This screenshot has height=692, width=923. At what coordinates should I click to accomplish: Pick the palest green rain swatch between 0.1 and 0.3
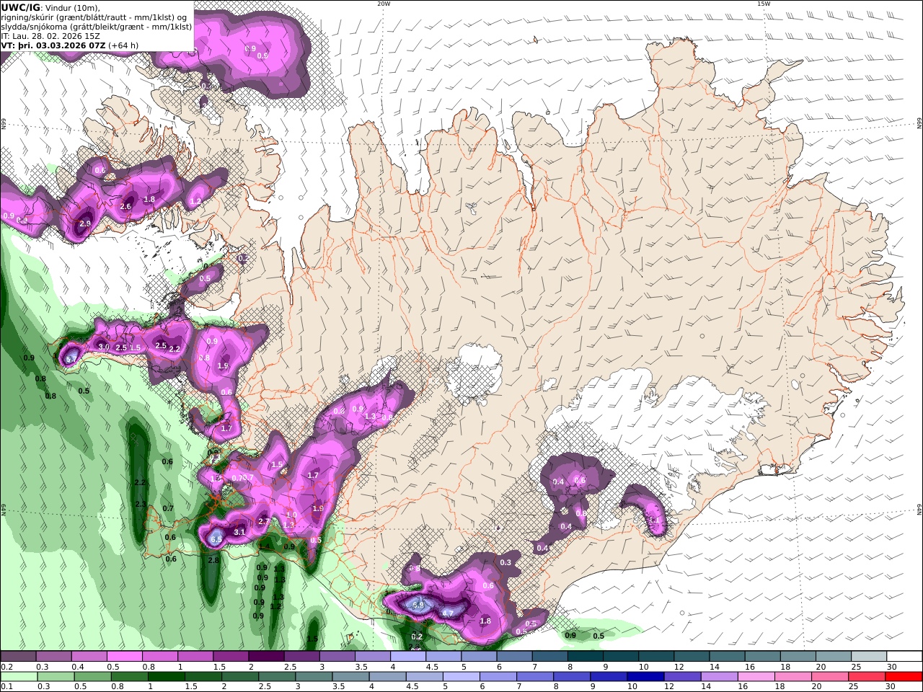point(18,677)
